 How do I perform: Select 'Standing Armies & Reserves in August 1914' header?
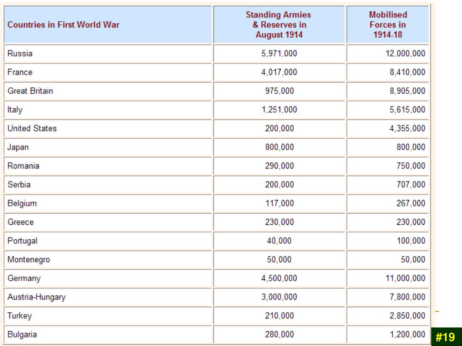(x=279, y=25)
